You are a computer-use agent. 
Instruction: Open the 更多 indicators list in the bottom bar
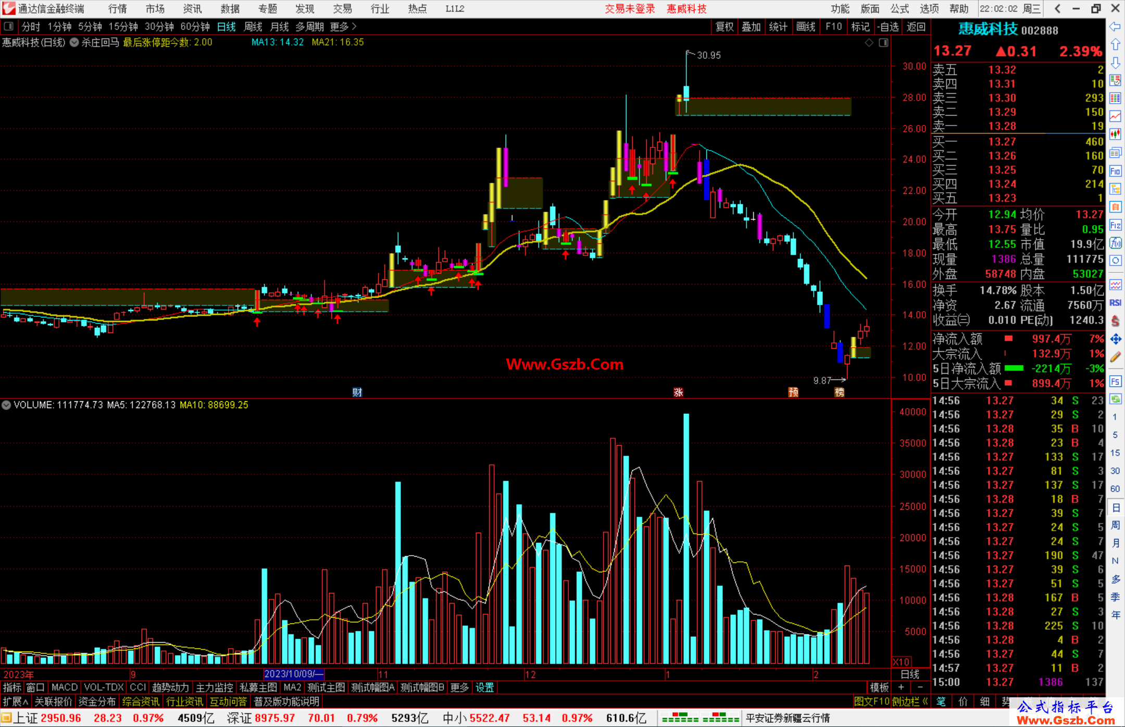(459, 687)
